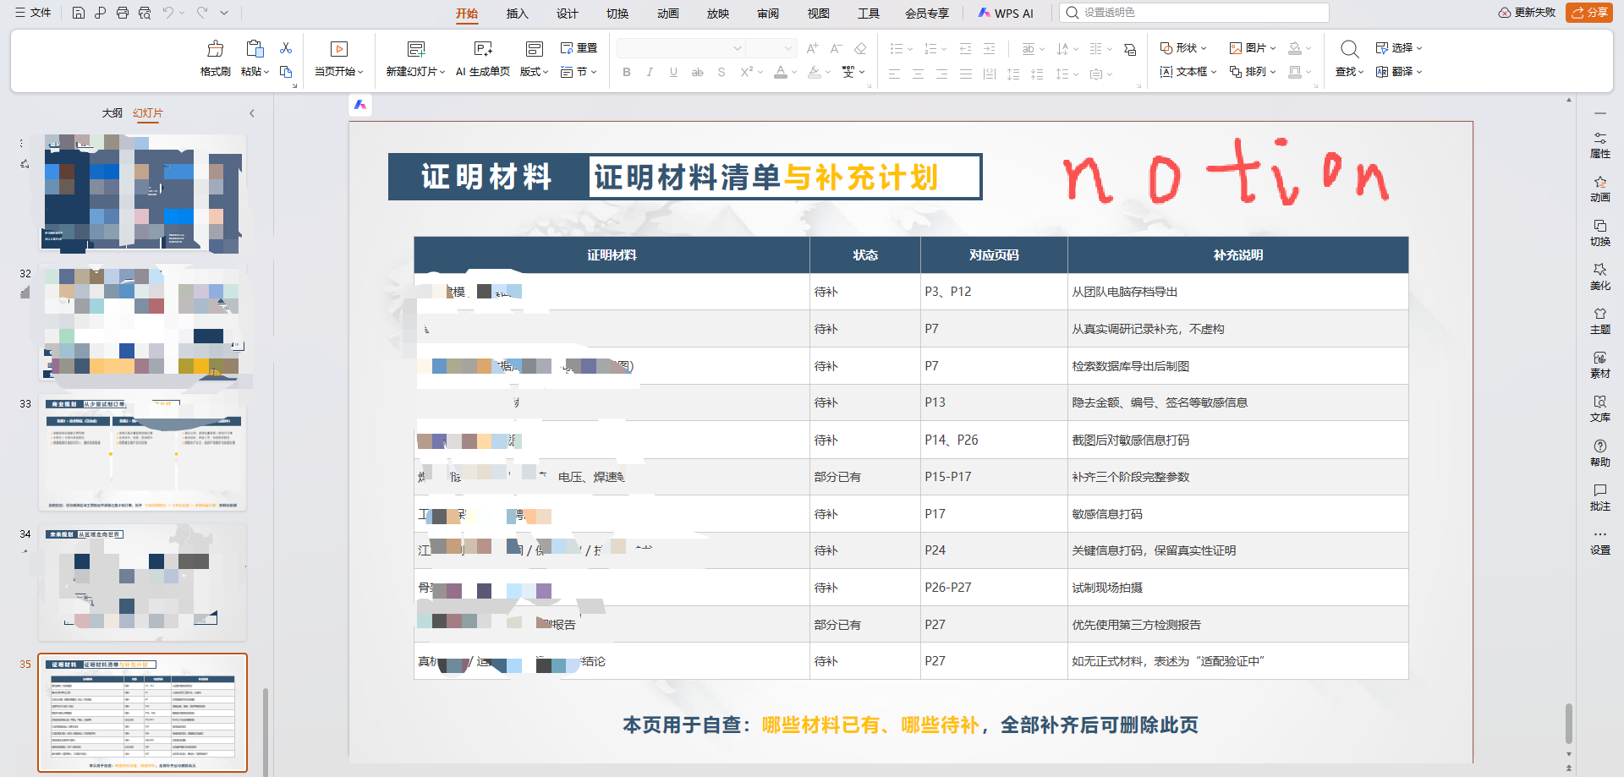
Task: Open the font name combo box
Action: tap(680, 48)
